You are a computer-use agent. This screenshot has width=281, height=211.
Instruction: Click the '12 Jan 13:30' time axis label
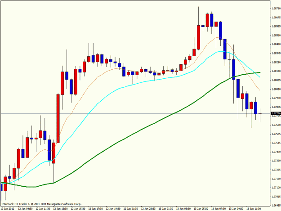click(x=60, y=209)
